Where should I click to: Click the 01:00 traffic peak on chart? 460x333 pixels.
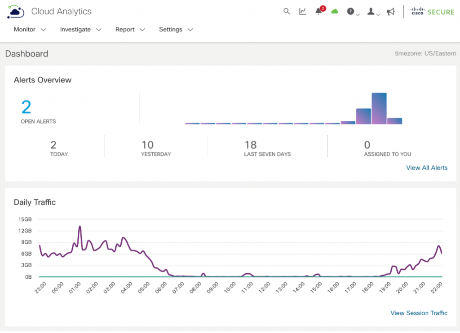click(x=80, y=227)
